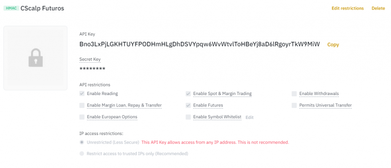Toggle Enable Spot & Margin Trading checkbox
This screenshot has height=168, width=391.
(x=188, y=94)
